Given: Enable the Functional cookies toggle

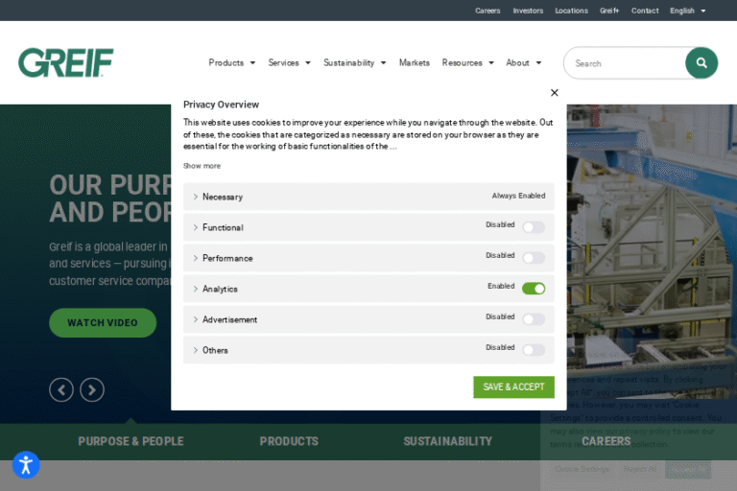Looking at the screenshot, I should coord(534,227).
